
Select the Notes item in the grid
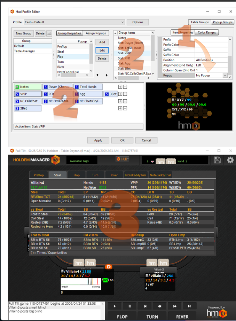coord(27,87)
